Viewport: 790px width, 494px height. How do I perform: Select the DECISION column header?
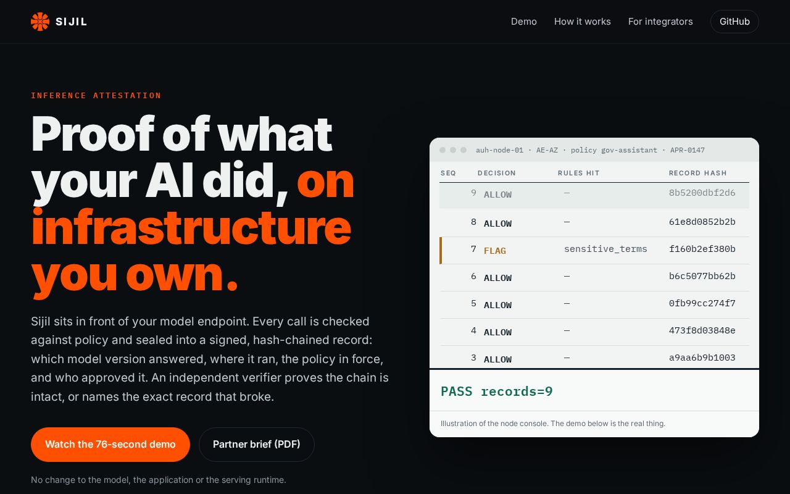(x=497, y=173)
